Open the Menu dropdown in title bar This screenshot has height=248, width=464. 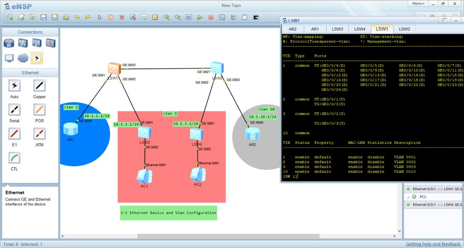click(x=419, y=4)
